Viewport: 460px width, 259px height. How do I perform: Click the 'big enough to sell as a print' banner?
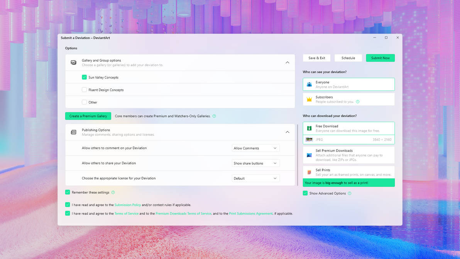coord(349,183)
